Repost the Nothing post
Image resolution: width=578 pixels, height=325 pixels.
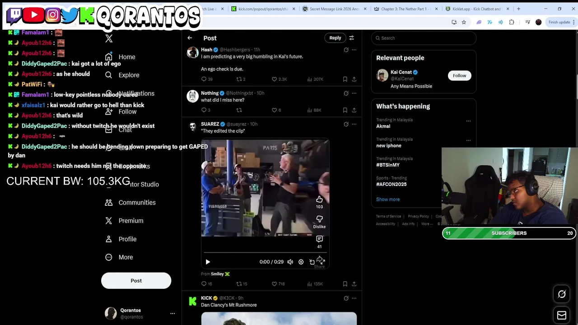[239, 110]
